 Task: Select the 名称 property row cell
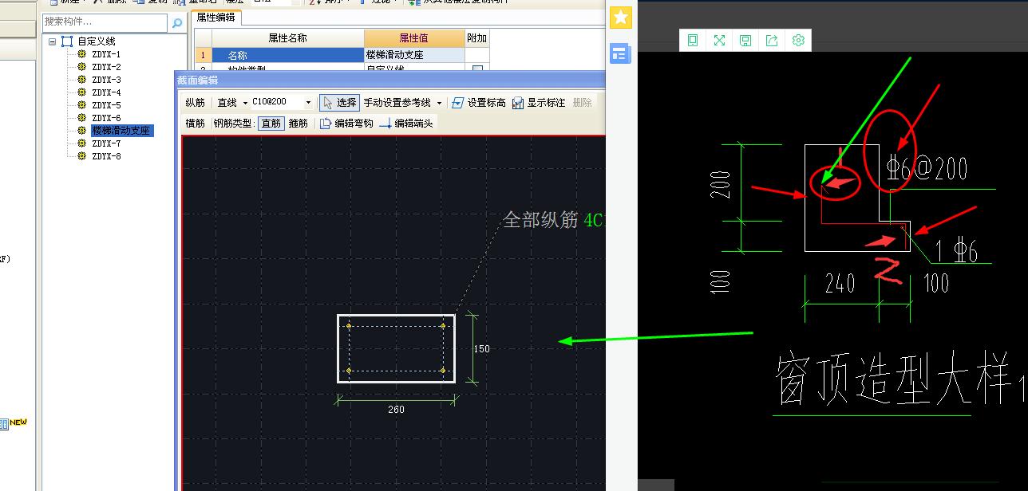point(287,55)
